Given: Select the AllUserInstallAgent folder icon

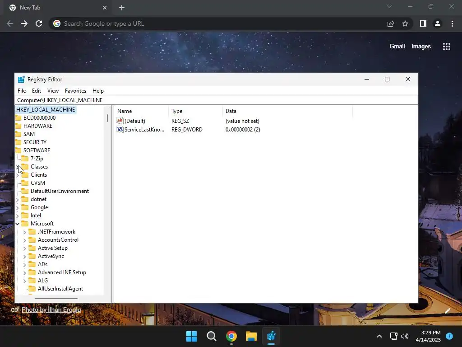Looking at the screenshot, I should (32, 289).
